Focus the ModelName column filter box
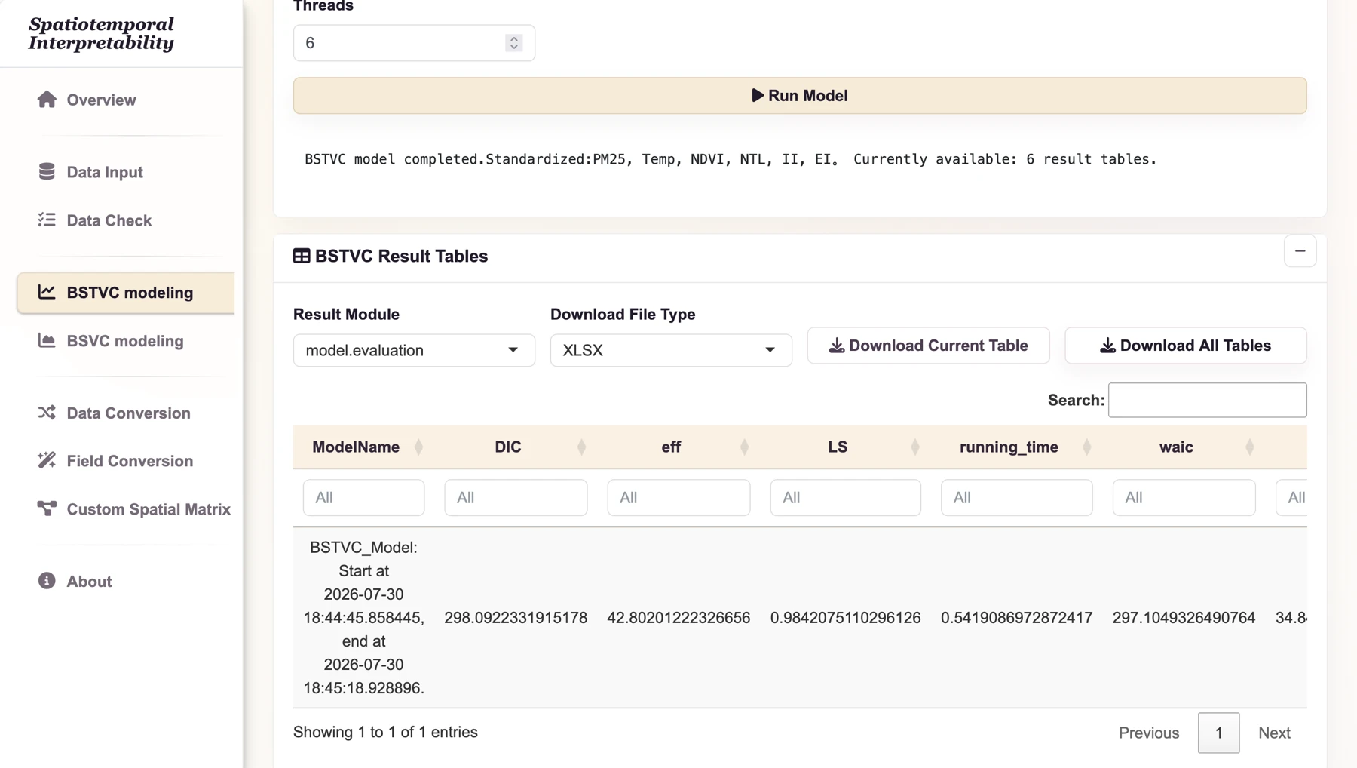The image size is (1357, 768). (x=363, y=498)
